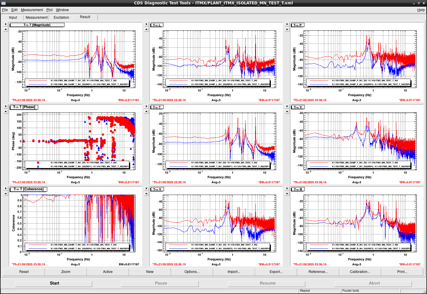The image size is (427, 294).
Task: Open the Window menu
Action: click(x=62, y=10)
